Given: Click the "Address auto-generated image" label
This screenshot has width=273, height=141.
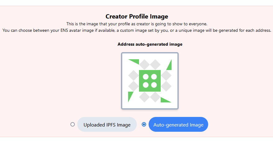Looking at the screenshot, I should click(x=150, y=44).
